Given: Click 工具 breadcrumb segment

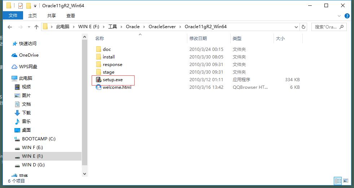Looking at the screenshot, I should 113,27.
